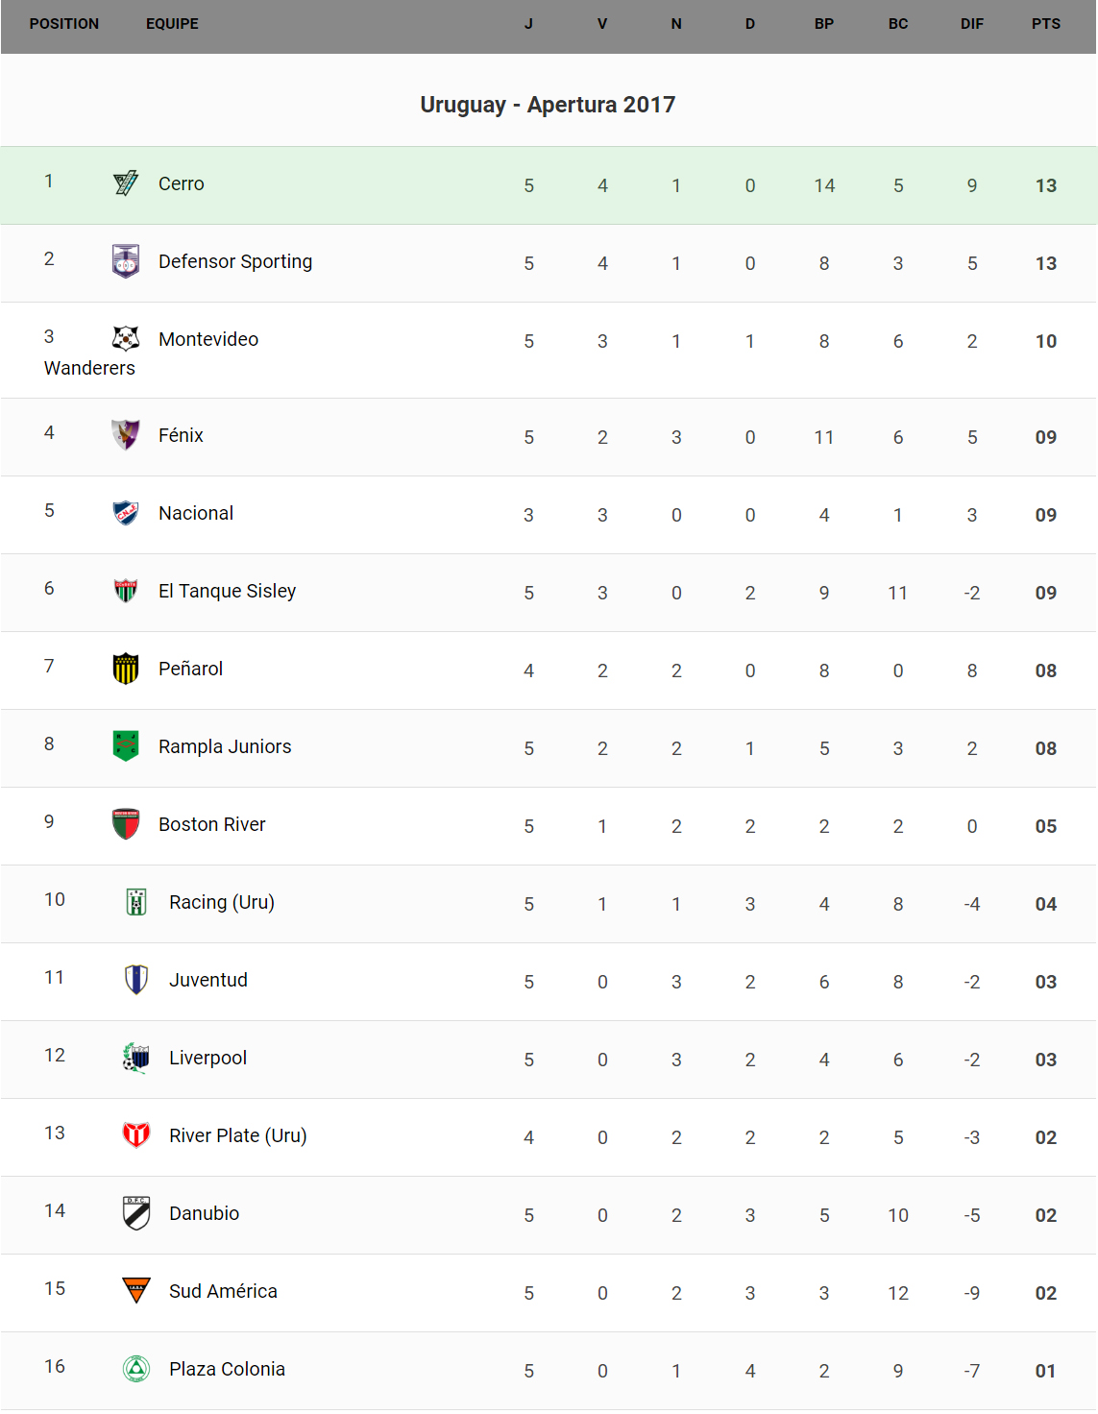This screenshot has width=1098, height=1414.
Task: Click the Uruguay - Apertura 2017 title
Action: (x=548, y=105)
